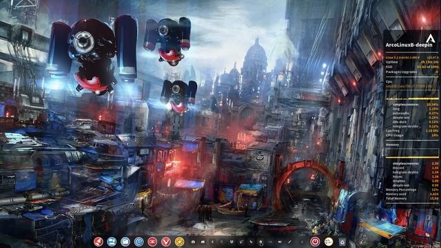Click the CPU Usage row
The height and width of the screenshot is (248, 441).
pyautogui.click(x=412, y=135)
